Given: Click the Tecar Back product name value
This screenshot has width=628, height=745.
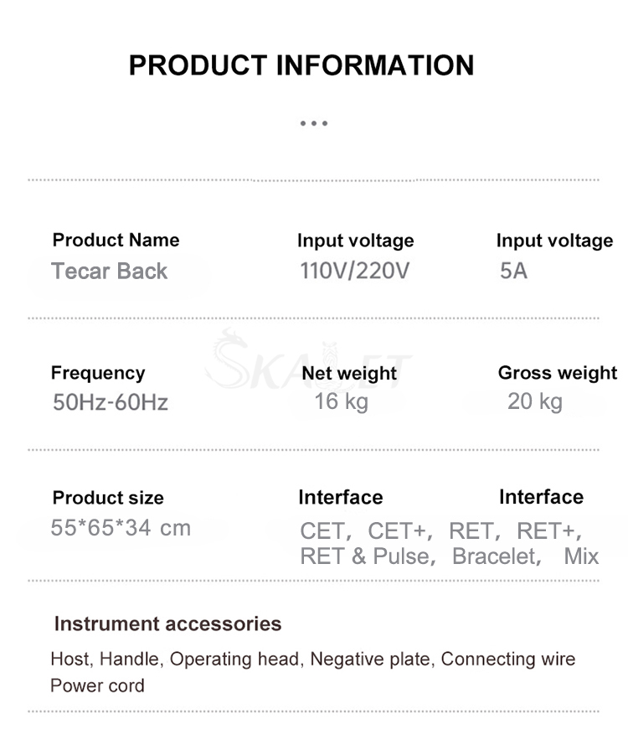Looking at the screenshot, I should [109, 271].
